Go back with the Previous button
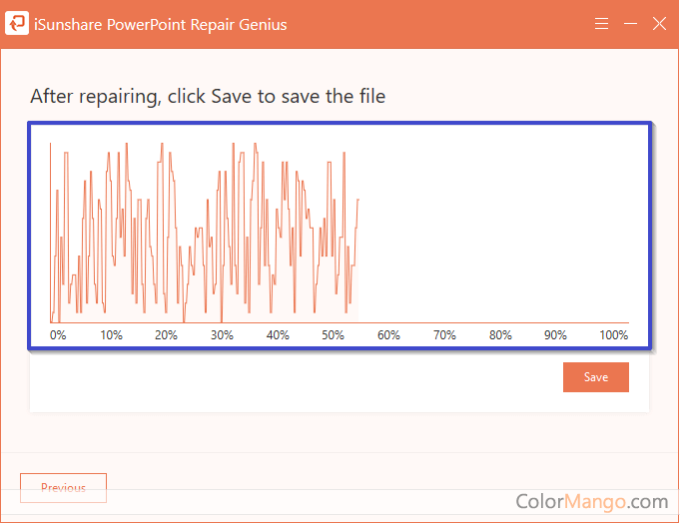The height and width of the screenshot is (524, 680). click(x=63, y=488)
